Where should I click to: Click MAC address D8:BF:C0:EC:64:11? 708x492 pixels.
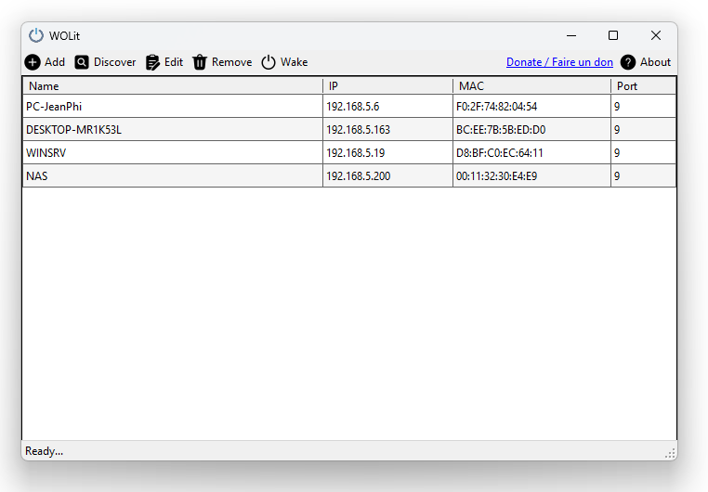coord(499,153)
